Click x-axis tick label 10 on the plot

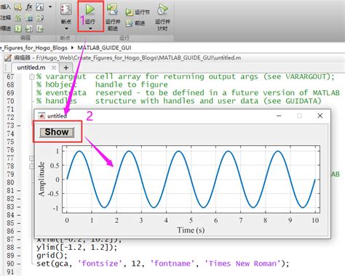pos(315,220)
